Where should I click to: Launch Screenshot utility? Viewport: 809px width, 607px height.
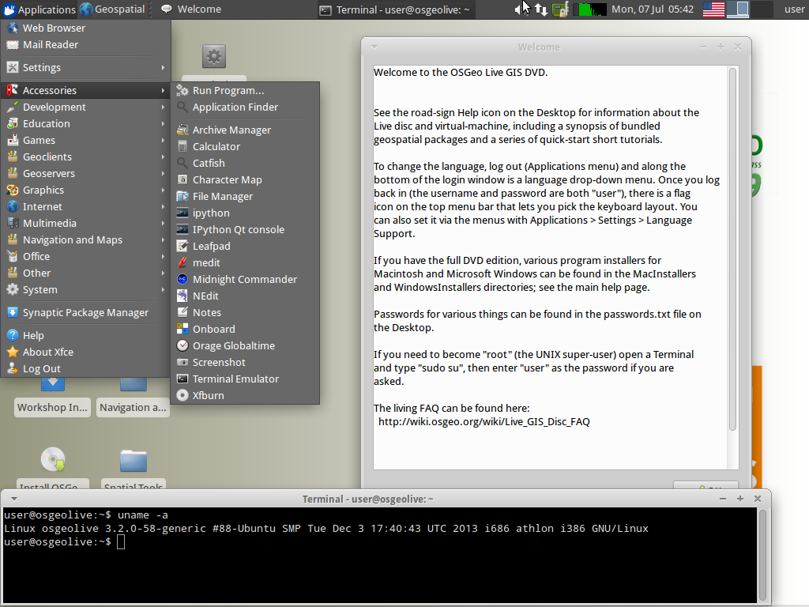click(x=245, y=362)
